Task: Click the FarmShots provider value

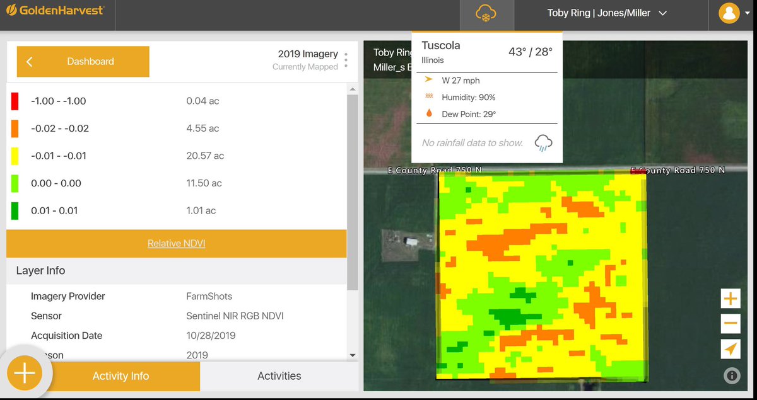Action: [209, 296]
